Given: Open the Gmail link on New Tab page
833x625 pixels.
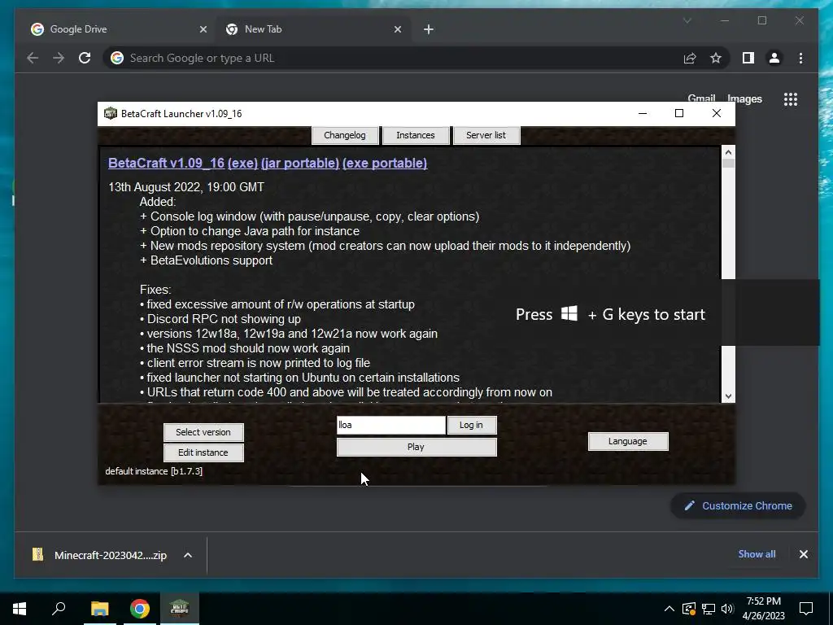Looking at the screenshot, I should pos(701,98).
